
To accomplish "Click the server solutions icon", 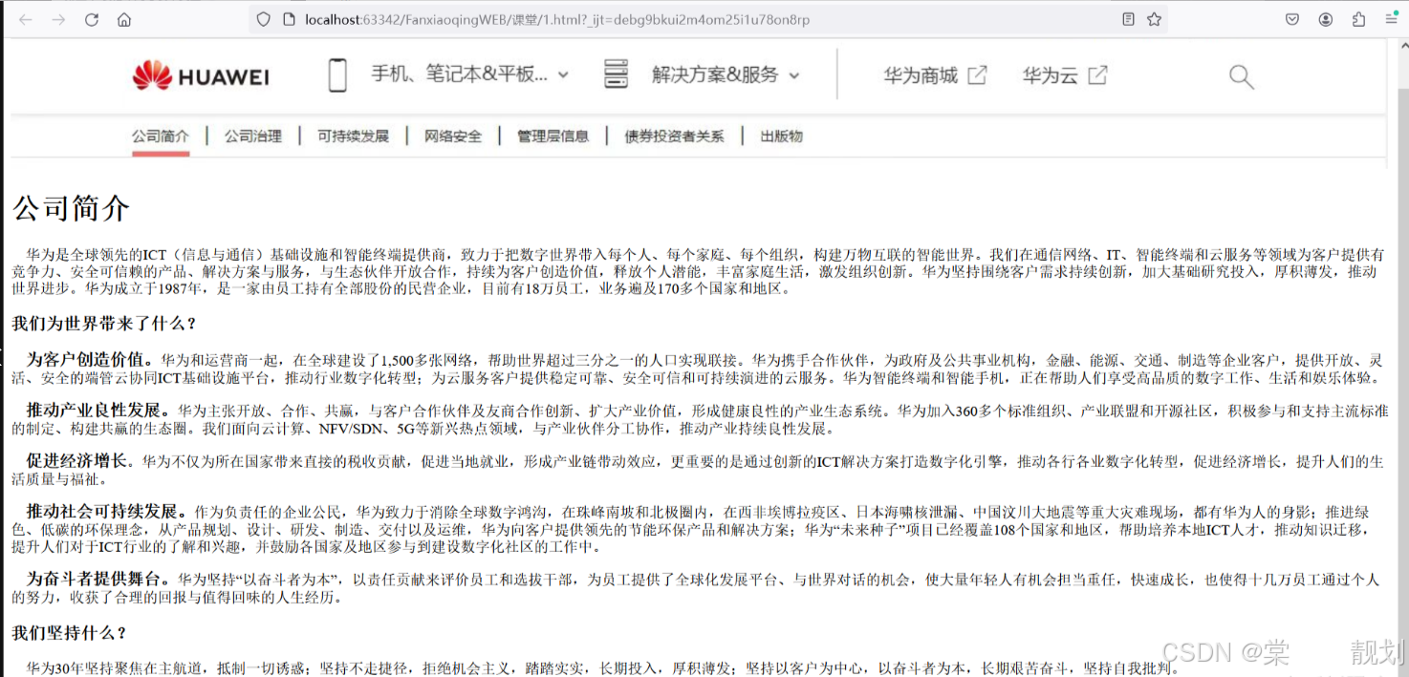I will (616, 74).
